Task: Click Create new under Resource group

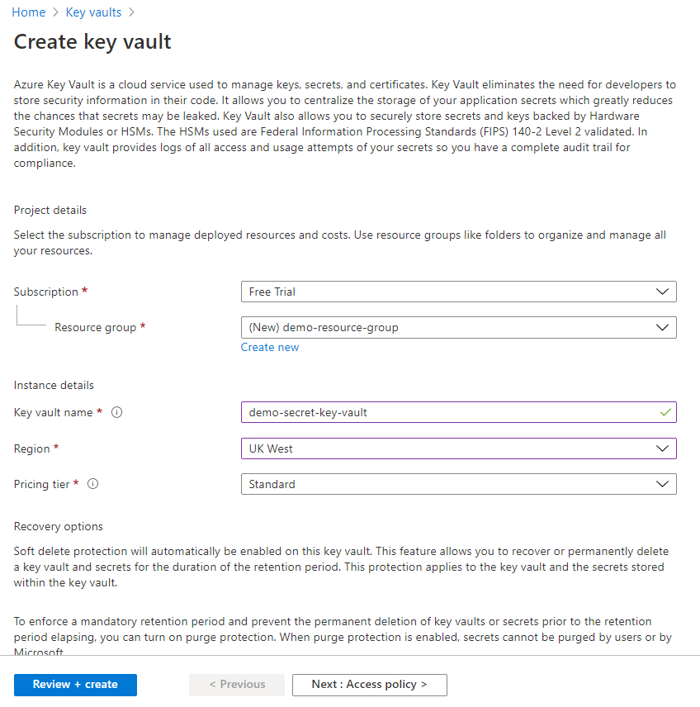Action: [270, 347]
